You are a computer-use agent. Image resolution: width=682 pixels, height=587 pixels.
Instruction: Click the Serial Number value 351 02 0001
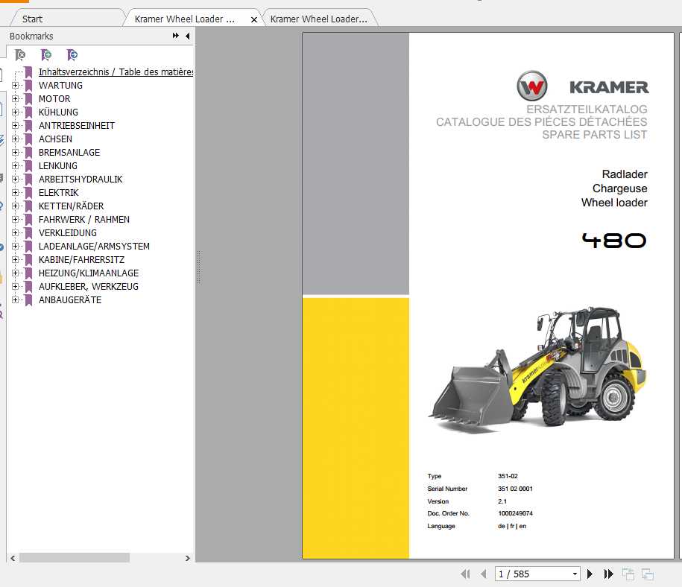pos(516,489)
